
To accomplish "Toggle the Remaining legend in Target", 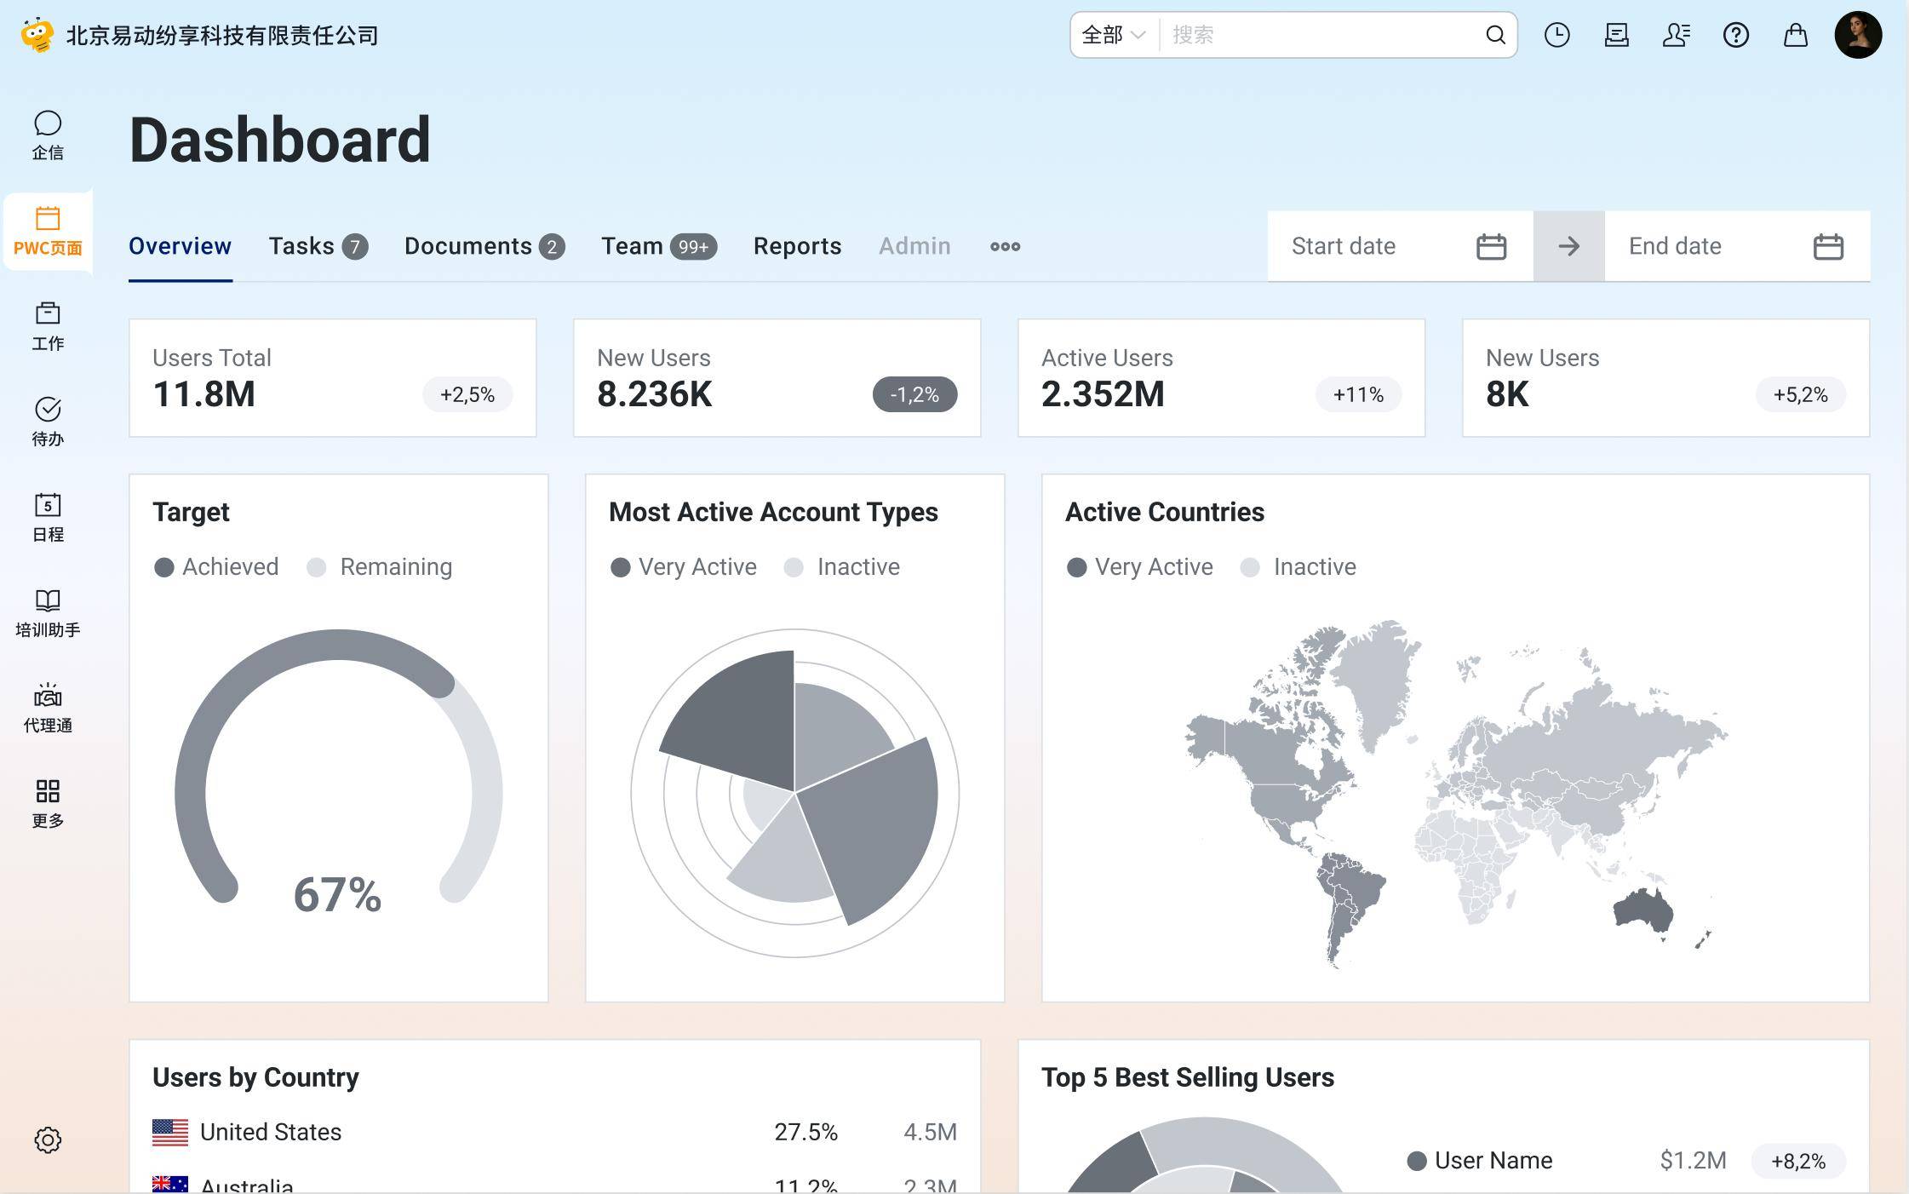I will [x=380, y=567].
